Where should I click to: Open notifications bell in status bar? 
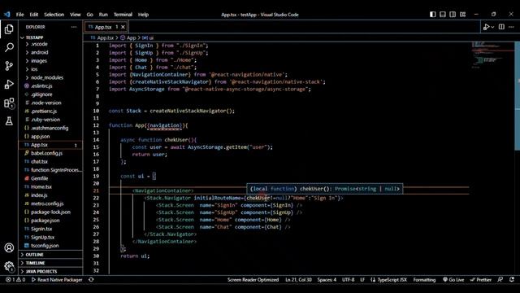pos(512,280)
